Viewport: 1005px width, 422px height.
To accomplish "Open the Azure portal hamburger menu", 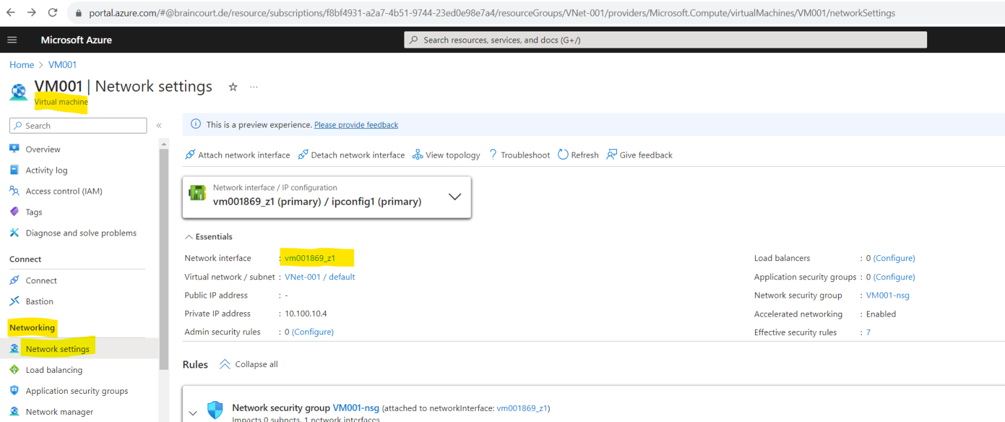I will [x=12, y=40].
